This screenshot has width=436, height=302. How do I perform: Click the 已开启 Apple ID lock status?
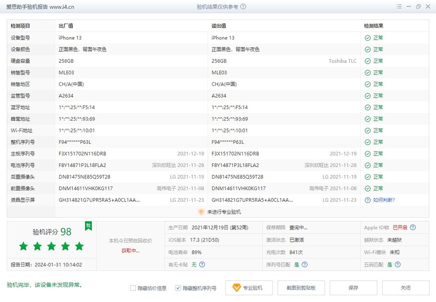pos(400,228)
